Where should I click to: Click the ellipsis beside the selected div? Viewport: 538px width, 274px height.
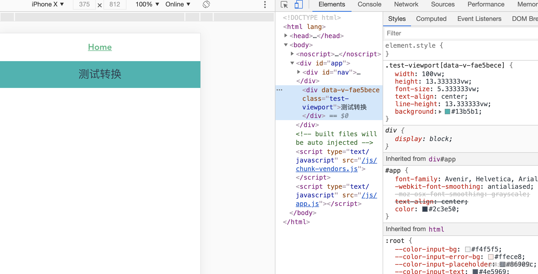[279, 90]
